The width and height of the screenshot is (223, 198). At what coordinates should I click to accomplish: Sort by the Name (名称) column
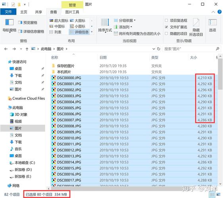55,57
